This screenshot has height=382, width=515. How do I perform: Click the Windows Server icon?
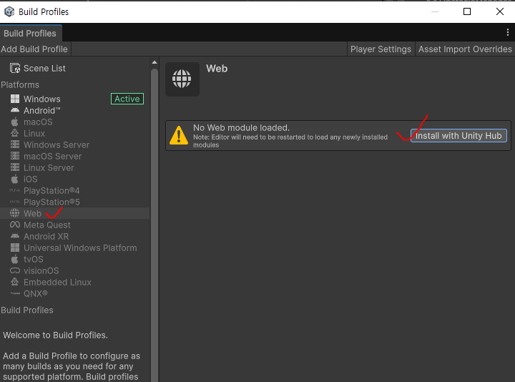[15, 145]
